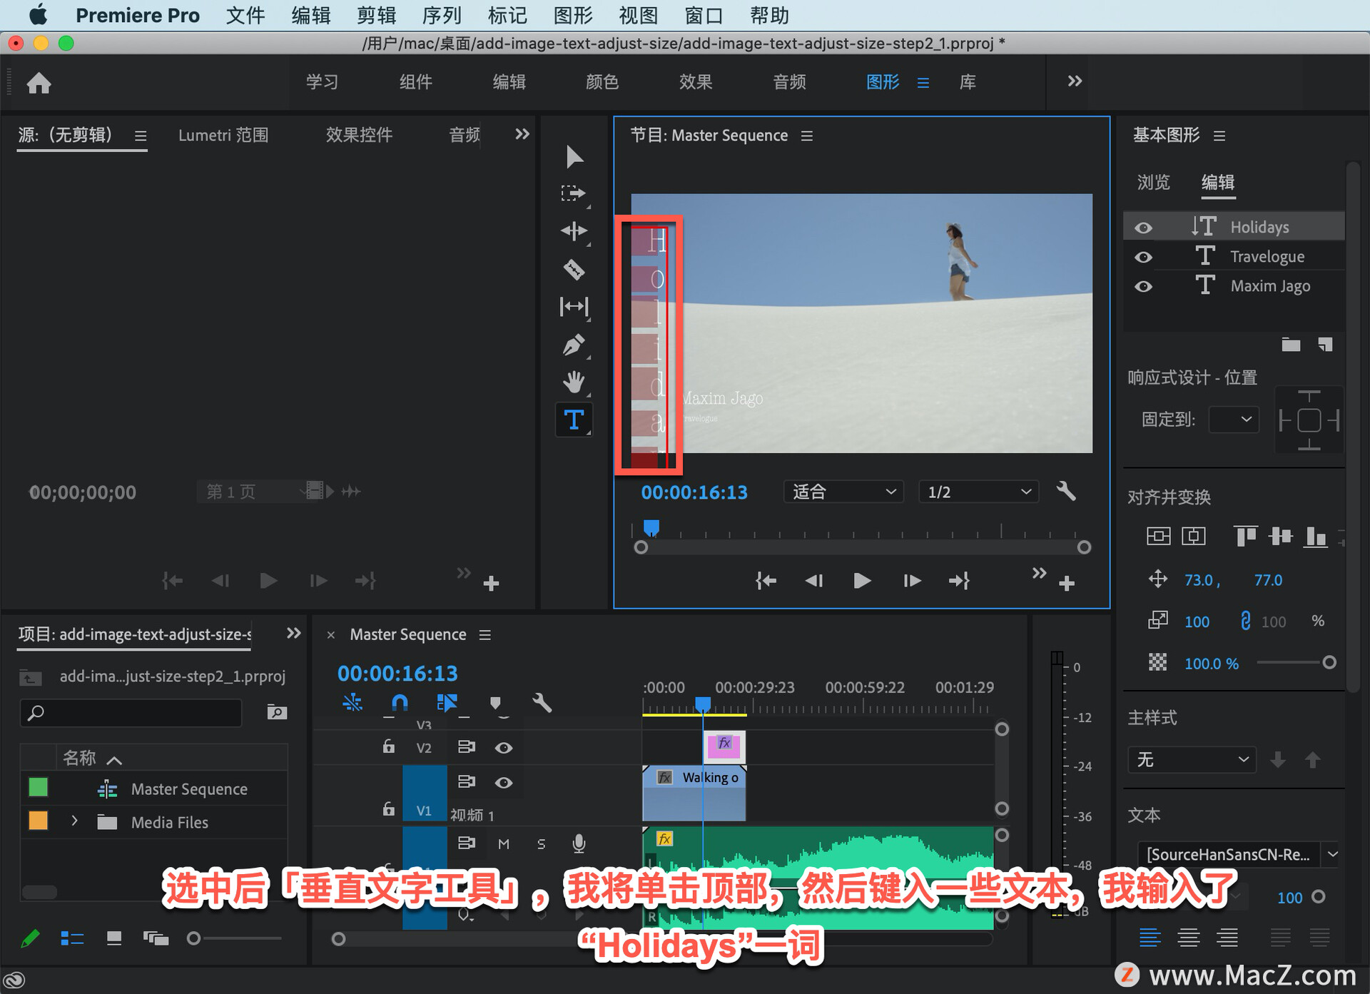
Task: Open the 序列 menu
Action: click(x=442, y=15)
